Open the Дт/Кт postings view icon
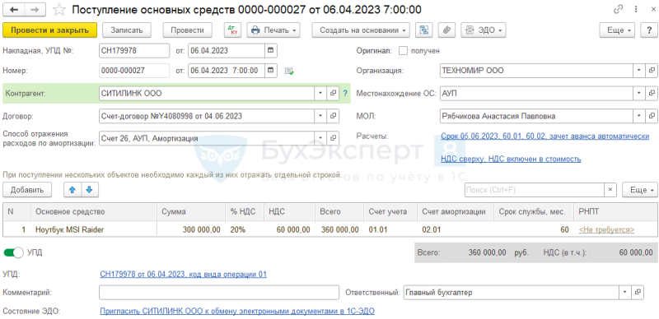The height and width of the screenshot is (319, 659). 231,30
